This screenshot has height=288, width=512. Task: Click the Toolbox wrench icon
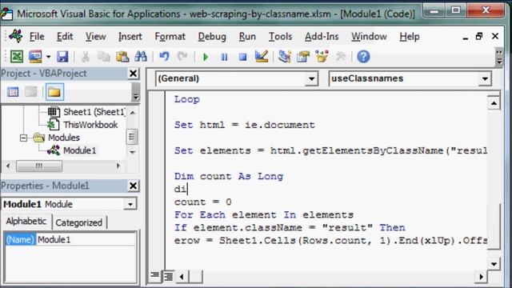[x=341, y=57]
